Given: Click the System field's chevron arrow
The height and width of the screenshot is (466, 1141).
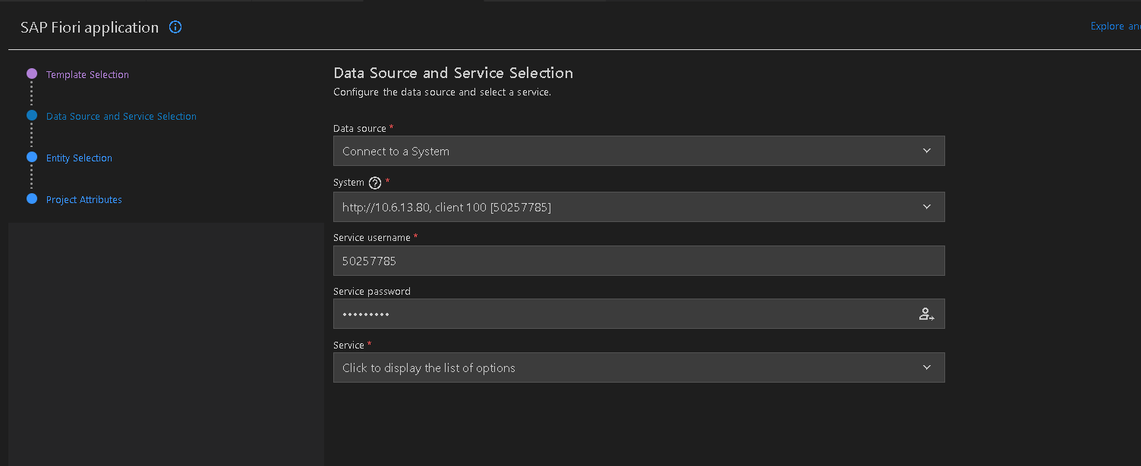Looking at the screenshot, I should point(926,206).
